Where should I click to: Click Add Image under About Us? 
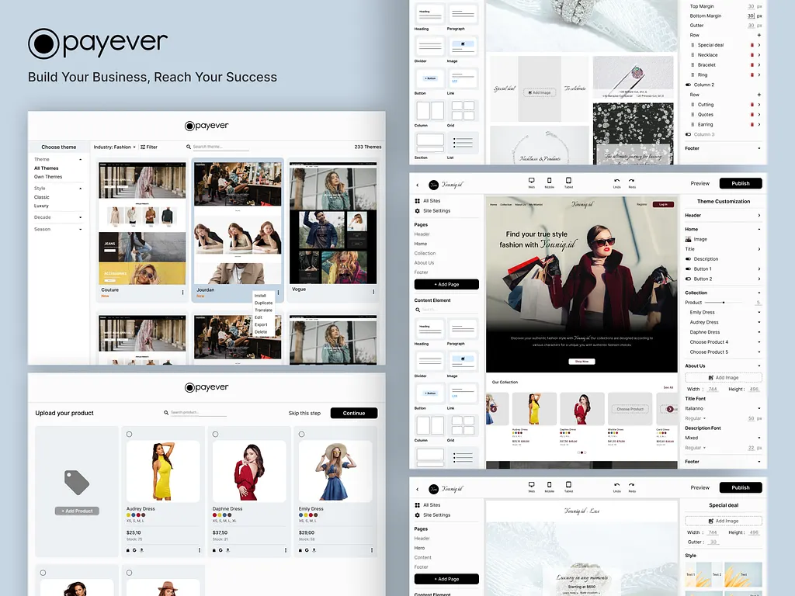tap(723, 378)
